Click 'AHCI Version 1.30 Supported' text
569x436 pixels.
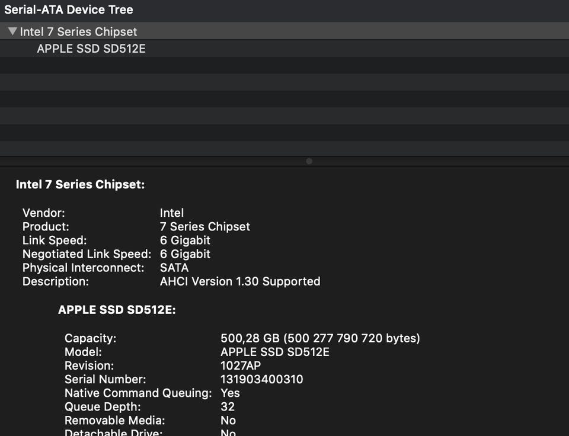pos(240,281)
